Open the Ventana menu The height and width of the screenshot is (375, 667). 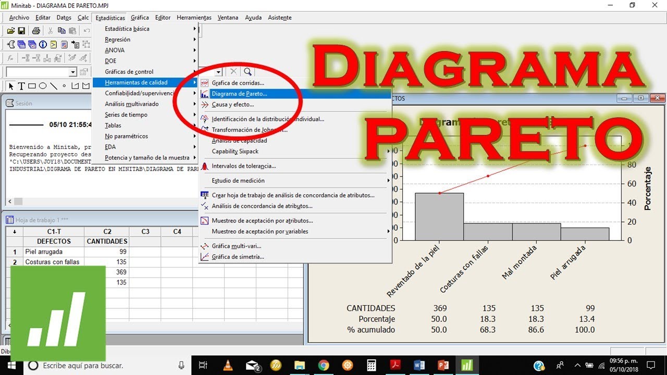point(228,18)
